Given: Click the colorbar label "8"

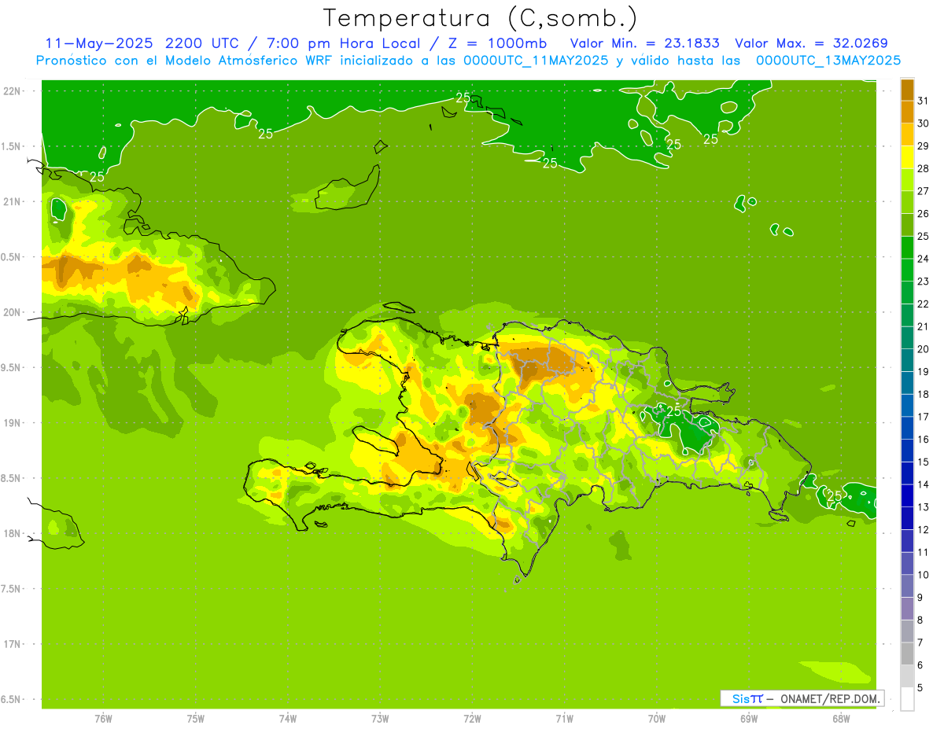Looking at the screenshot, I should (x=920, y=620).
